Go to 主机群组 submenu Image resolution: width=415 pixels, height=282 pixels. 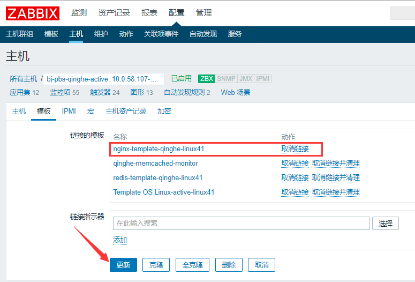coord(19,34)
